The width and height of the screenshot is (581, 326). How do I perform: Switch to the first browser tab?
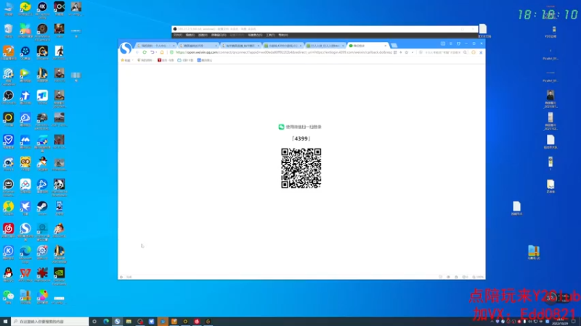155,46
